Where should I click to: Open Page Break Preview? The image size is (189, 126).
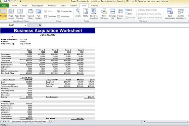[x=20, y=14]
